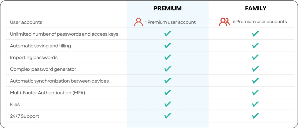This screenshot has height=128, width=298.
Task: Click the "1 Premium user account" text
Action: 170,22
